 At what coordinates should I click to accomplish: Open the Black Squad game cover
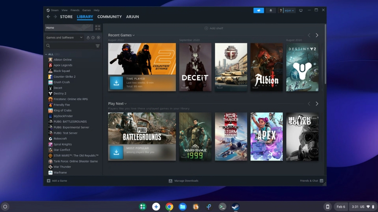click(x=302, y=137)
